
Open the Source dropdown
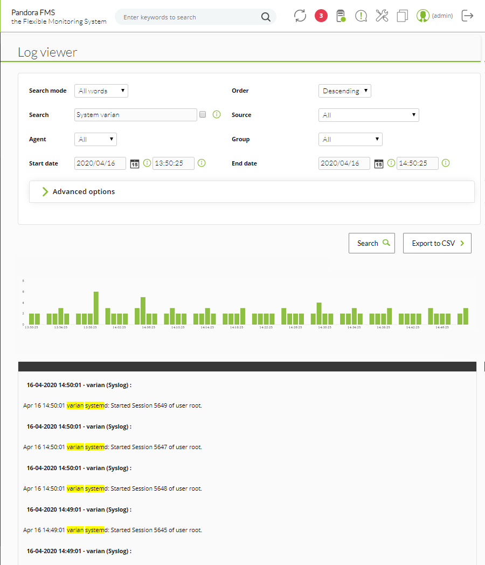point(369,115)
